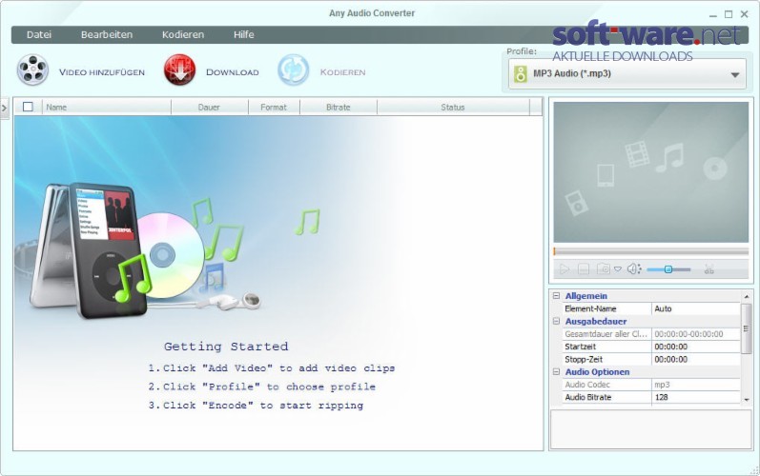Click the Kodieren text label in the toolbar
Screen dimensions: 760x476
pos(342,72)
